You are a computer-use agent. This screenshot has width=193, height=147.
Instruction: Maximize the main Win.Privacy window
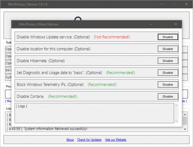174,4
